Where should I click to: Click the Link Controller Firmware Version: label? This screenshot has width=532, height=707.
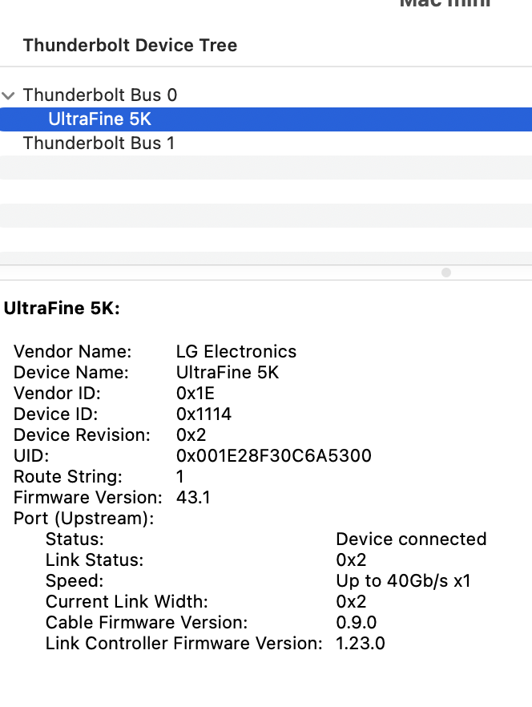pos(184,644)
